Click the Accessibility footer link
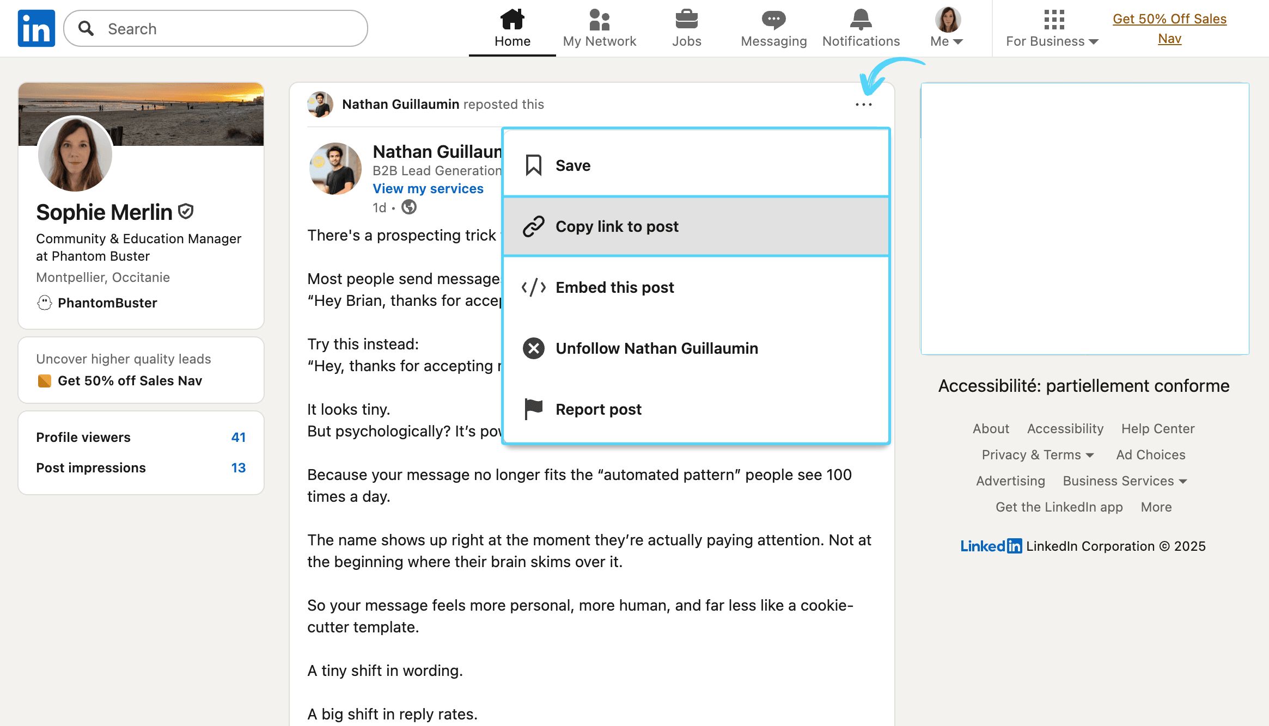Image resolution: width=1269 pixels, height=726 pixels. [1065, 429]
